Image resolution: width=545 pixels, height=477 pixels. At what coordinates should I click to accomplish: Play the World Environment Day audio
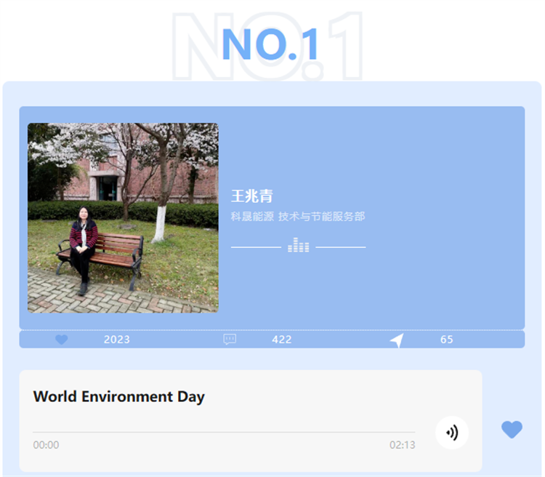tap(452, 433)
